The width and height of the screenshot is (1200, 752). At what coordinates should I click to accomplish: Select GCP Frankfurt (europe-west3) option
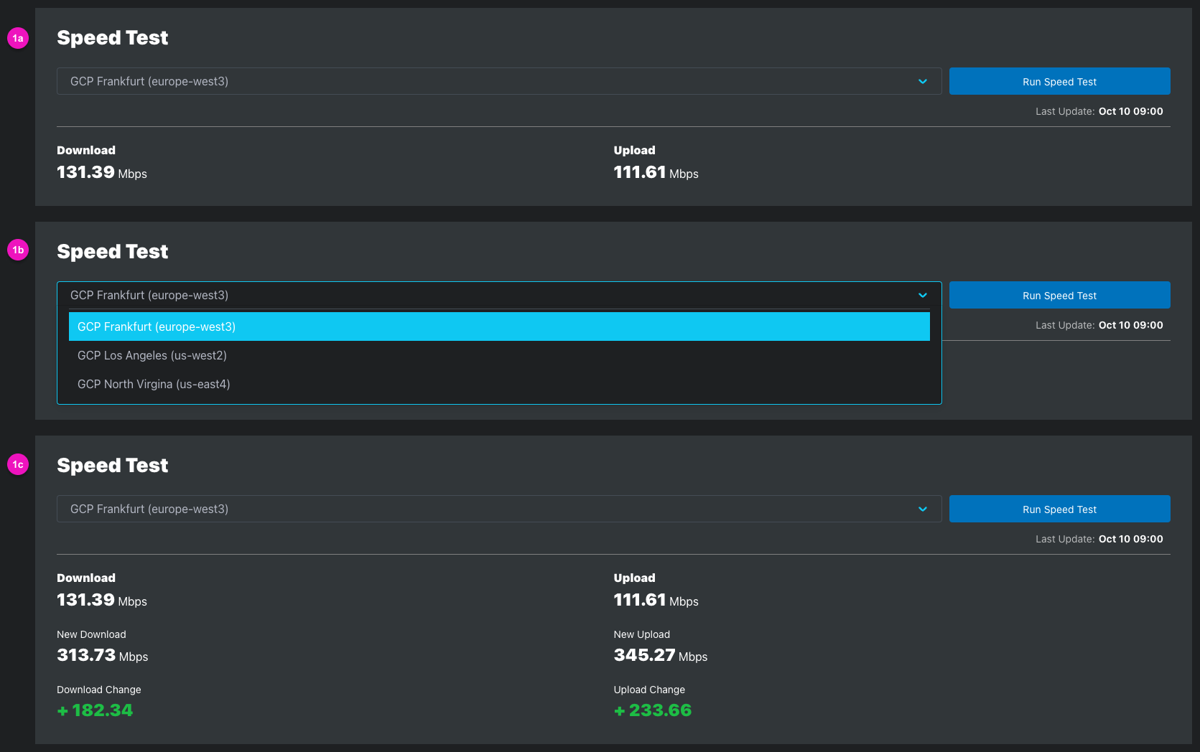point(498,326)
